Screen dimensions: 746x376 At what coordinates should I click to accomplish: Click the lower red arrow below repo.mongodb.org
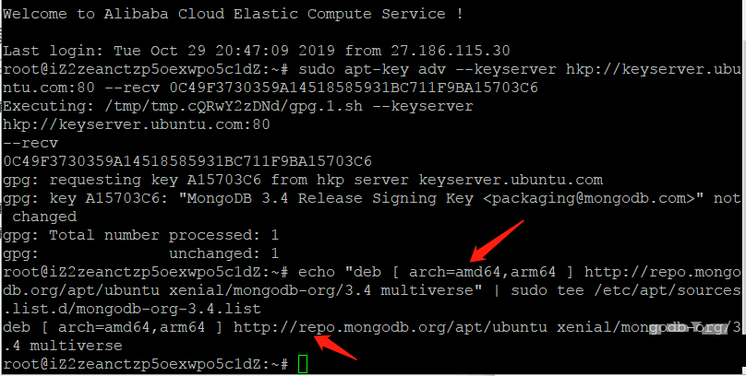(x=334, y=347)
